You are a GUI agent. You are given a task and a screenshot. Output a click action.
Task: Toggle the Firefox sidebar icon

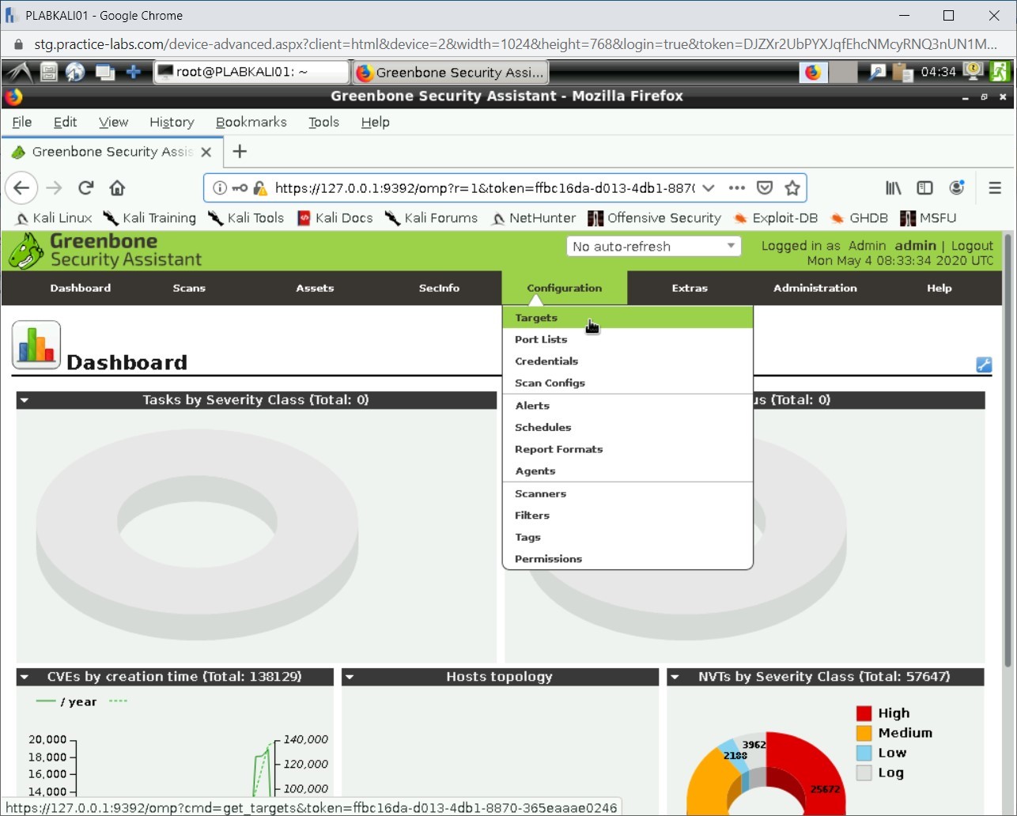click(x=924, y=188)
